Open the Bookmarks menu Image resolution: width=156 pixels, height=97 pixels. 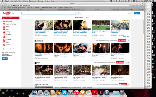(33, 1)
